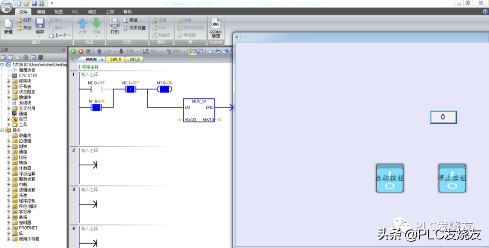Click the green RUN button in editor toolbar

click(73, 51)
